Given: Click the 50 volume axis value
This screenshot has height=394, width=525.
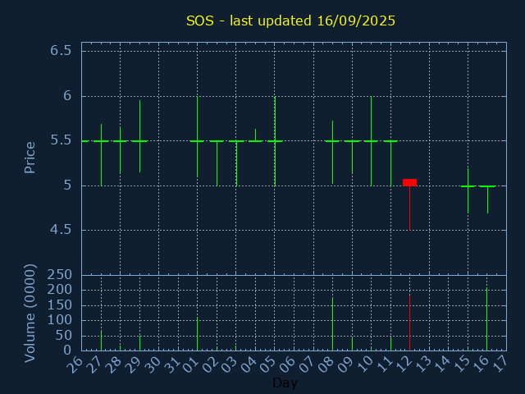Looking at the screenshot, I should coord(63,336).
